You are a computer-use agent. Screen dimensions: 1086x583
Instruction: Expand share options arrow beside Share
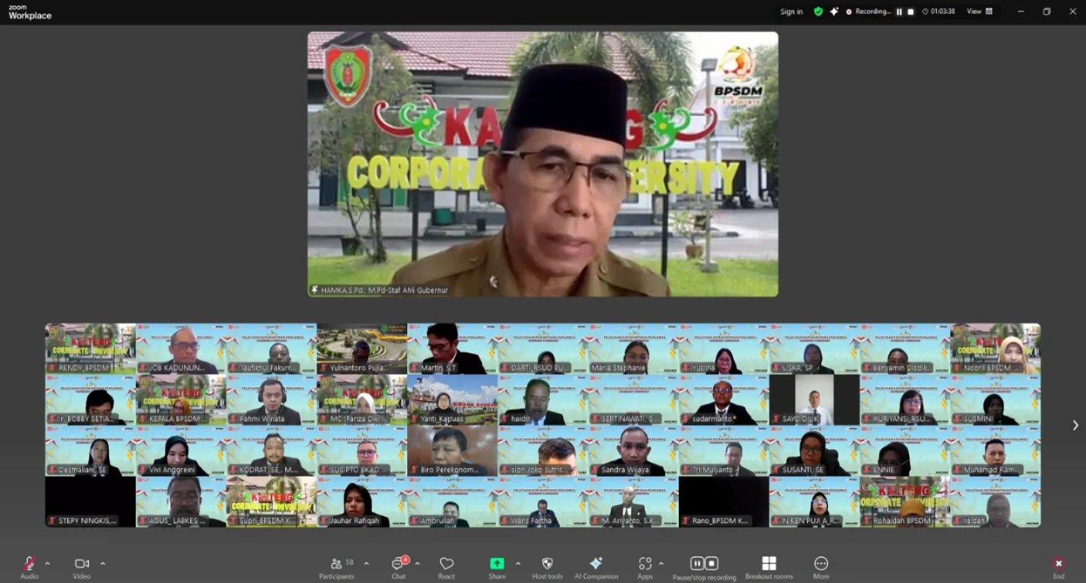pyautogui.click(x=518, y=563)
